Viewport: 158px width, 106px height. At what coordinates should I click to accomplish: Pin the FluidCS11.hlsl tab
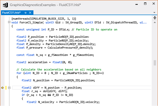point(25,13)
